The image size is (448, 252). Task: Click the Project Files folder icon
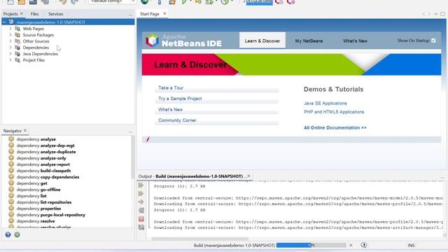tap(17, 60)
